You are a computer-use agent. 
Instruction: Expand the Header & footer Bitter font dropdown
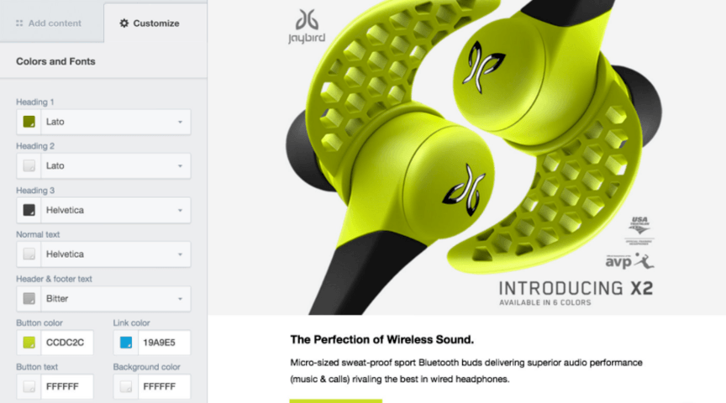[116, 298]
